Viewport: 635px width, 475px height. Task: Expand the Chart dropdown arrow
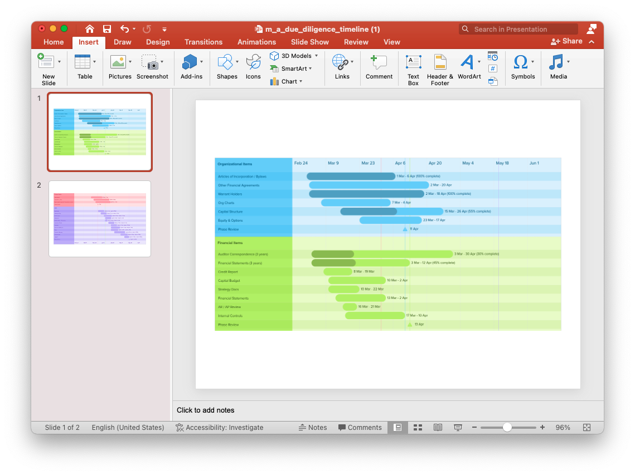point(301,81)
